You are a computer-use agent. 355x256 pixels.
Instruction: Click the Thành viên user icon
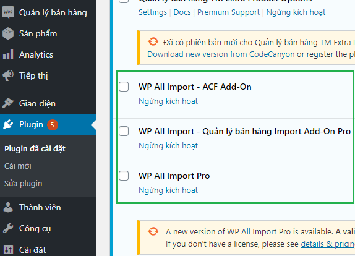pos(8,207)
